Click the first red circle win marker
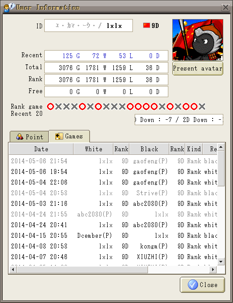 coord(50,106)
